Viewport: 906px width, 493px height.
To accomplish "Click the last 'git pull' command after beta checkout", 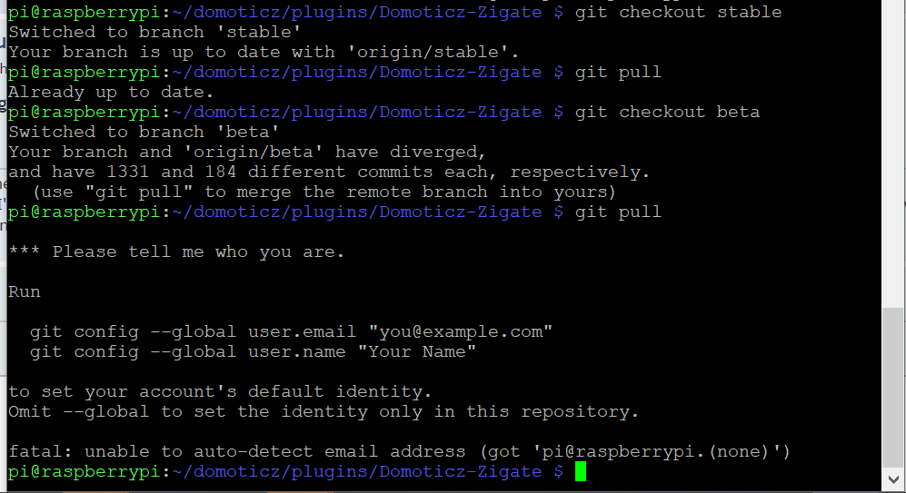I will click(618, 212).
